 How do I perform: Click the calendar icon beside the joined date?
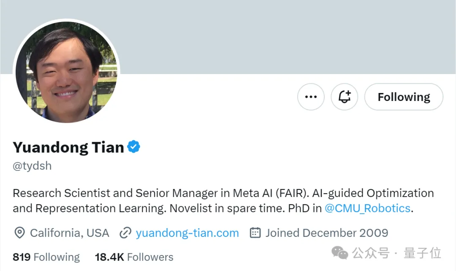255,232
